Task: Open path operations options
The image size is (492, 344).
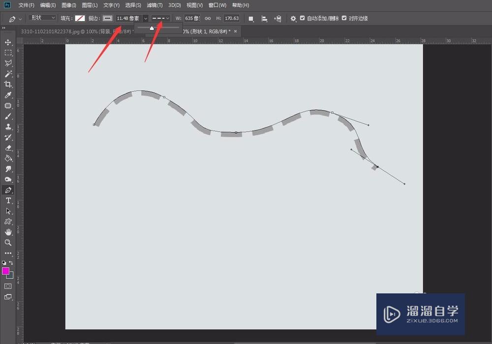Action: [251, 19]
